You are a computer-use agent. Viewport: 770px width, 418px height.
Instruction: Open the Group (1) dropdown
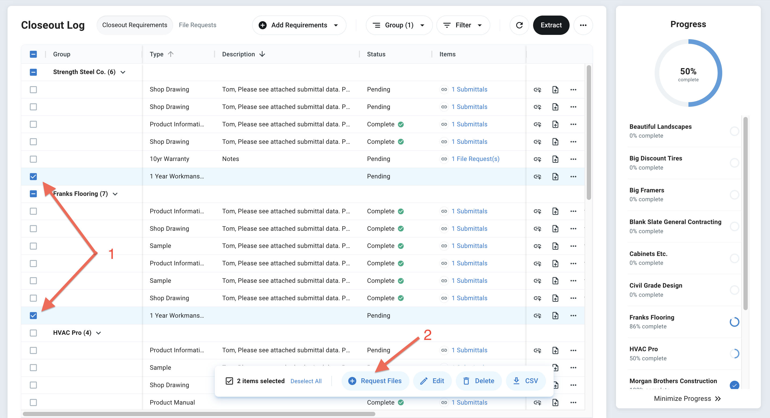(x=399, y=25)
